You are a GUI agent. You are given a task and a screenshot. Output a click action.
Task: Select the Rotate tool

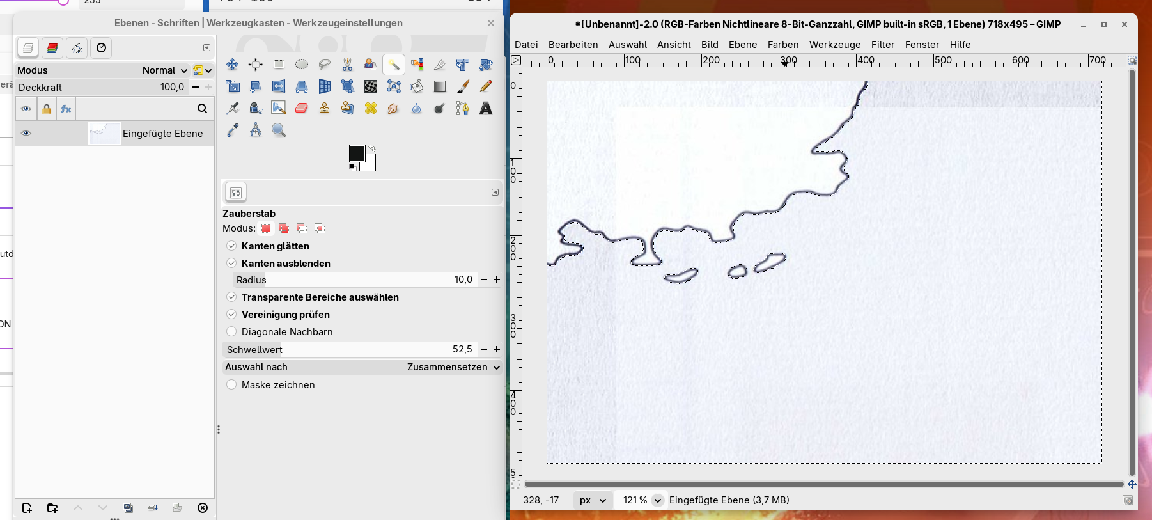(x=486, y=64)
